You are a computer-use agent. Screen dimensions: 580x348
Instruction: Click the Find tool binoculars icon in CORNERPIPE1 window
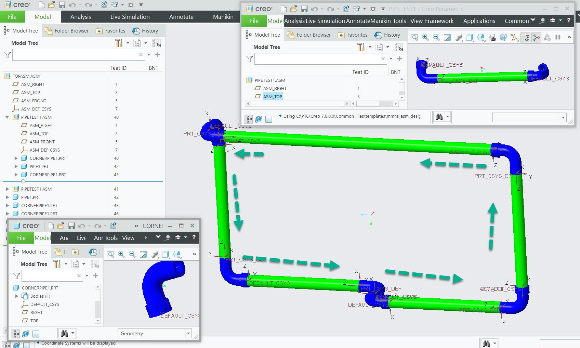[x=65, y=333]
